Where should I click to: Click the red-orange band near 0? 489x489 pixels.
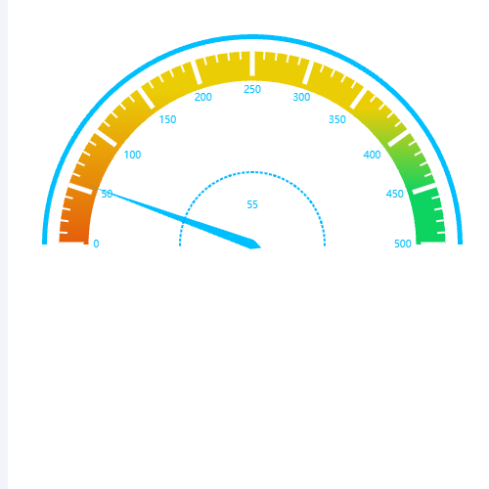(74, 225)
